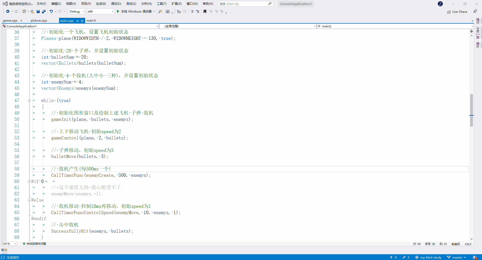Click the send feedback icon
Image resolution: width=482 pixels, height=260 pixels.
tap(475, 12)
